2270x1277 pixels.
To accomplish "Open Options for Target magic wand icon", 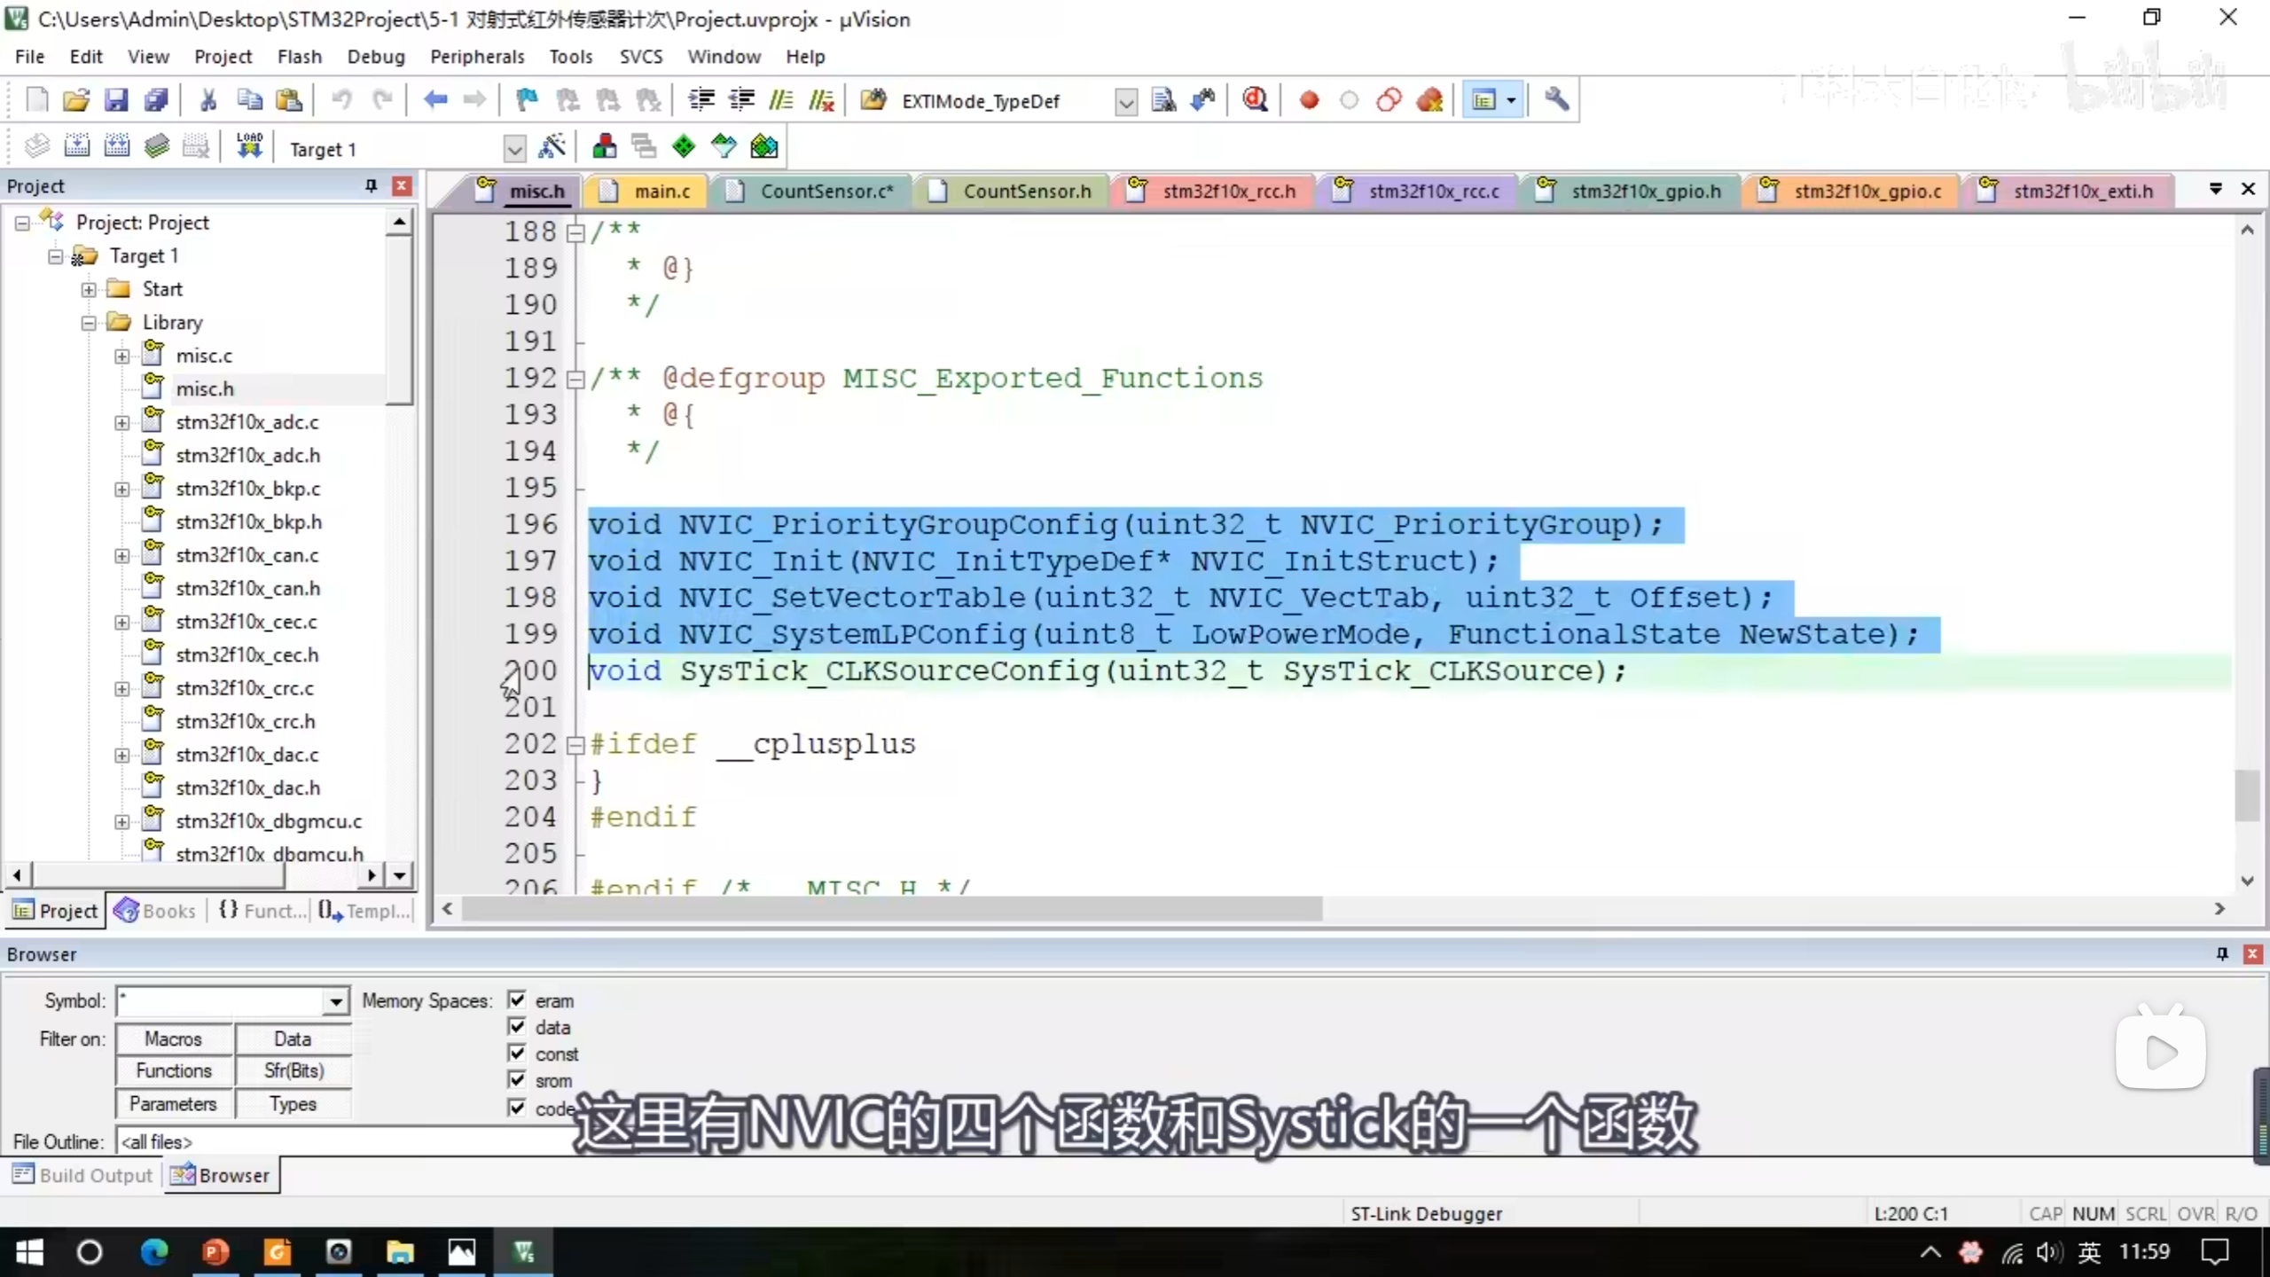I will (552, 147).
